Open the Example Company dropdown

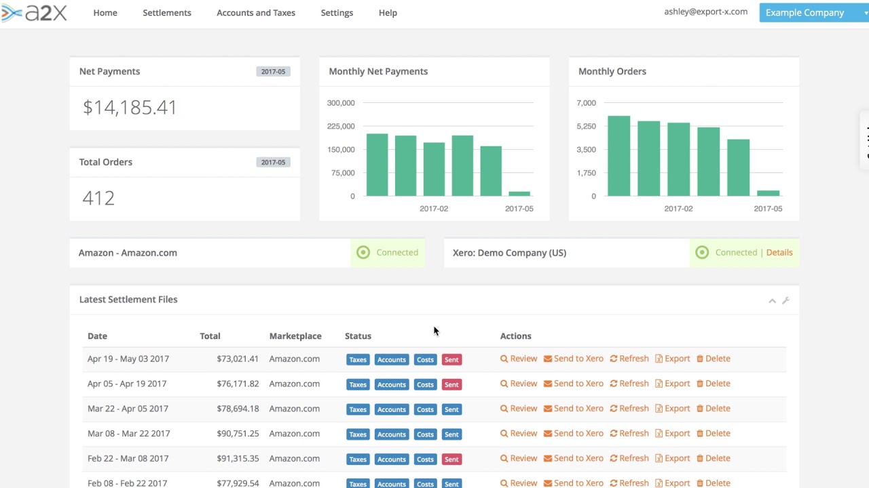pos(813,12)
